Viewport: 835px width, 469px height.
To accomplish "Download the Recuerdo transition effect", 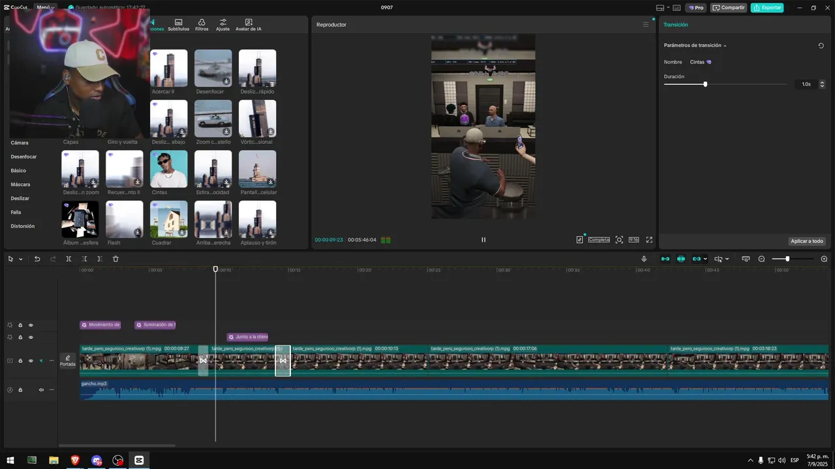I will 137,182.
